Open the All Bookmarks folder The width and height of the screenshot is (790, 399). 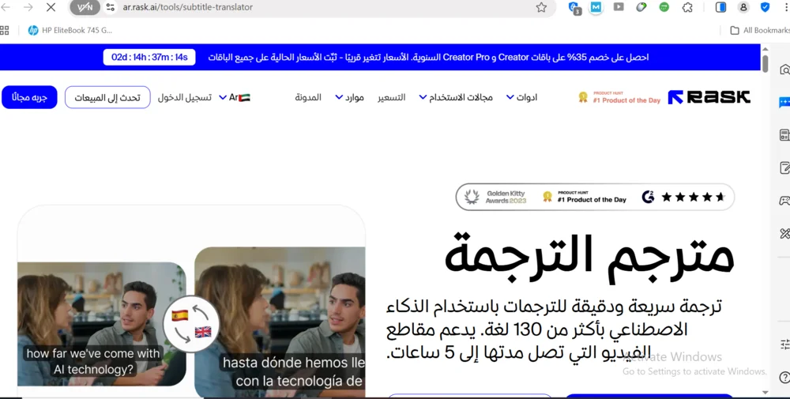coord(760,30)
